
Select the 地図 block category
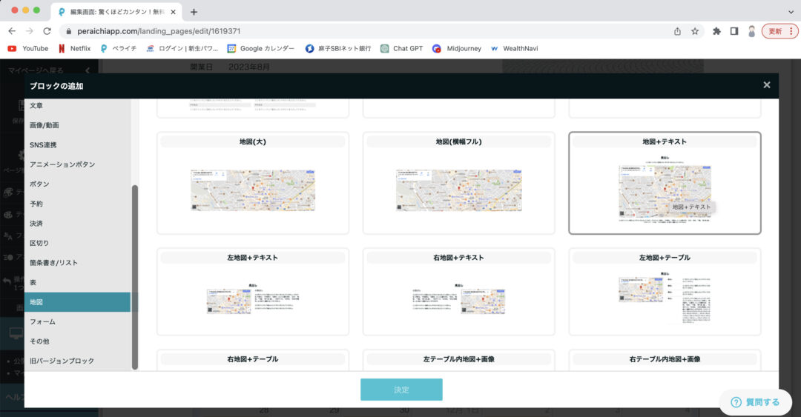click(78, 302)
